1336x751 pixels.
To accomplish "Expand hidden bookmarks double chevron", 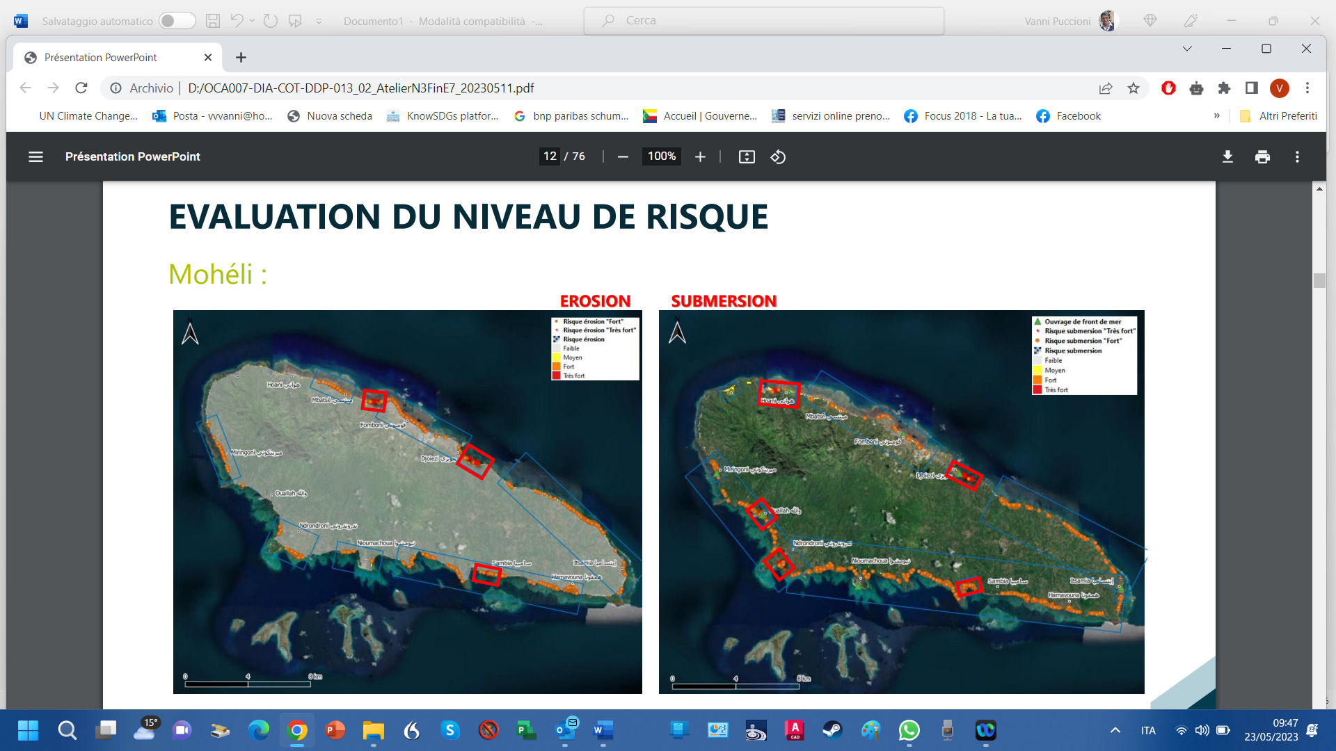I will pos(1216,116).
